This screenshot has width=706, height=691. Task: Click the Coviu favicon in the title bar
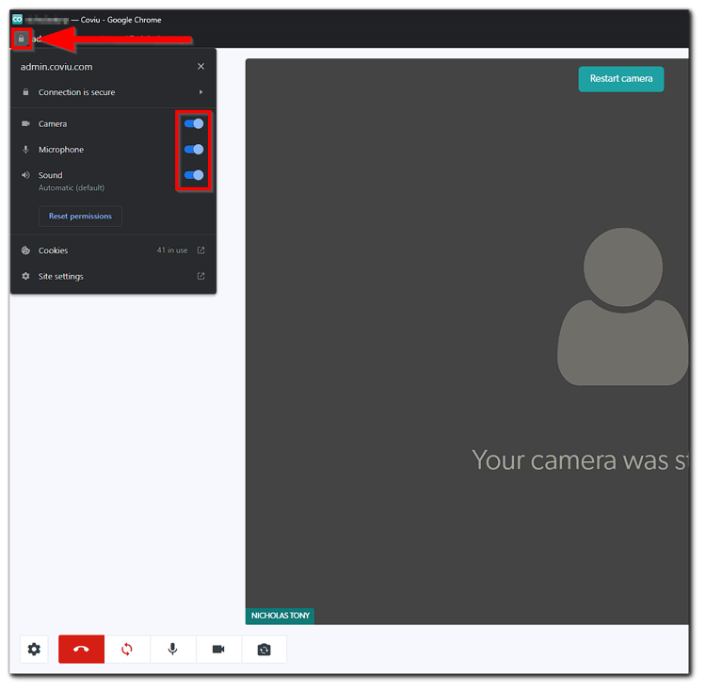pos(17,20)
